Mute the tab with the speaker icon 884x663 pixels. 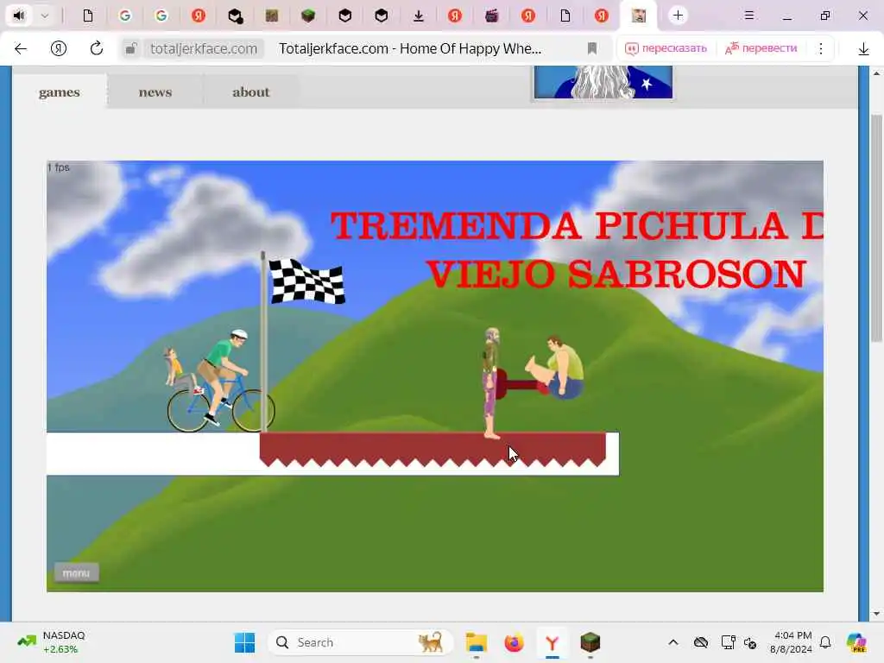[x=19, y=16]
